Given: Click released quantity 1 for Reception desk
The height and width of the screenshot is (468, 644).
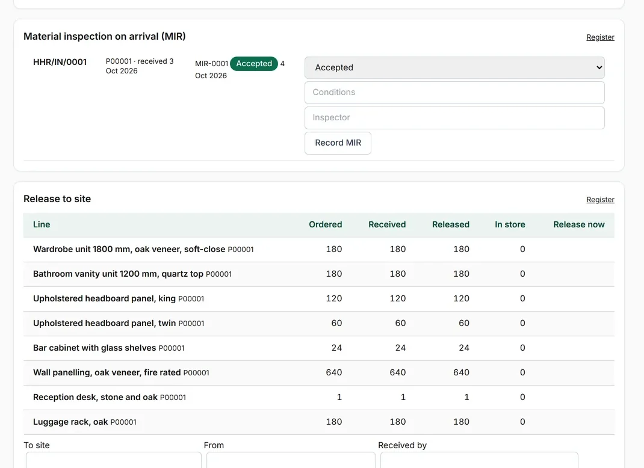Looking at the screenshot, I should [466, 397].
